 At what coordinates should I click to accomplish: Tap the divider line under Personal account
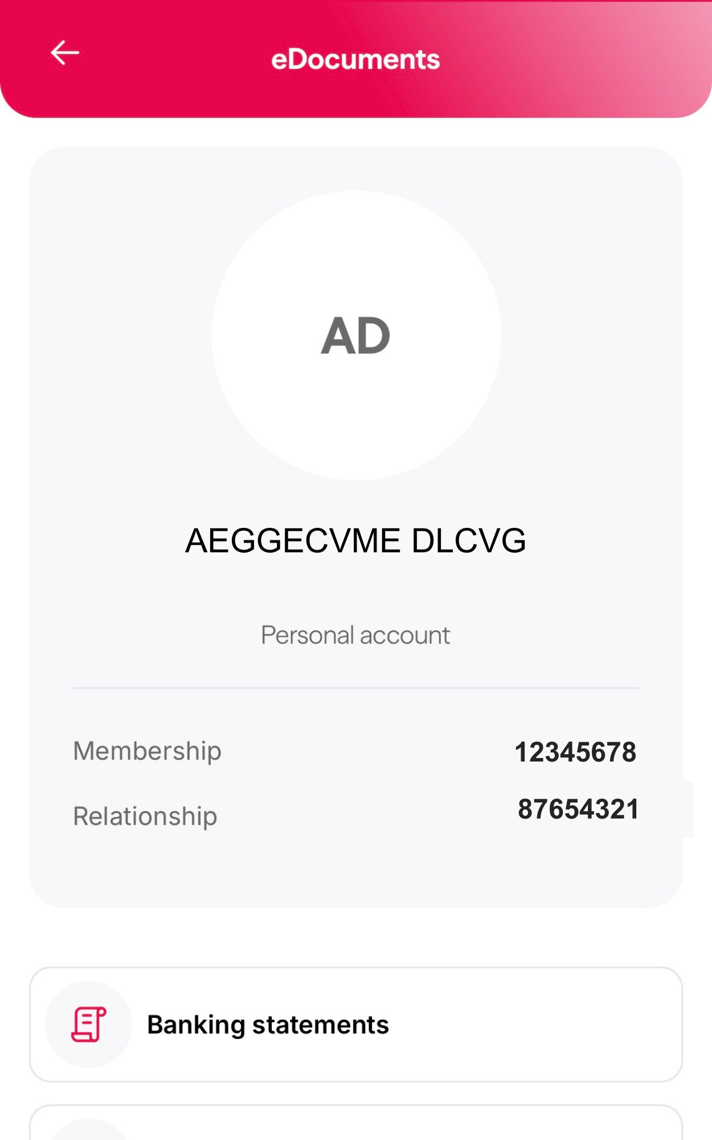pyautogui.click(x=355, y=688)
